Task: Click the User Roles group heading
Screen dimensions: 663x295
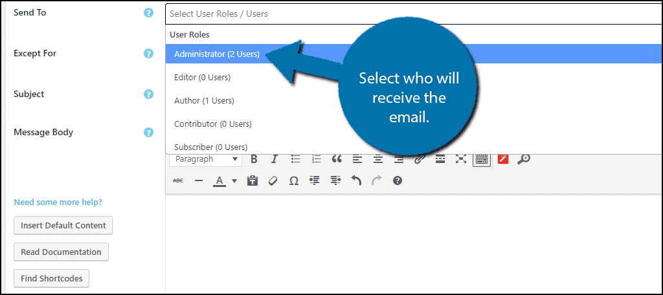Action: tap(190, 34)
